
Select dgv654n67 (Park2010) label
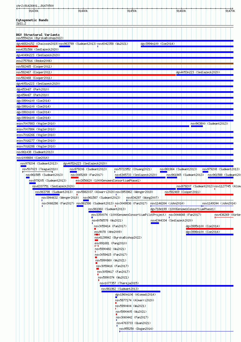click(33, 95)
